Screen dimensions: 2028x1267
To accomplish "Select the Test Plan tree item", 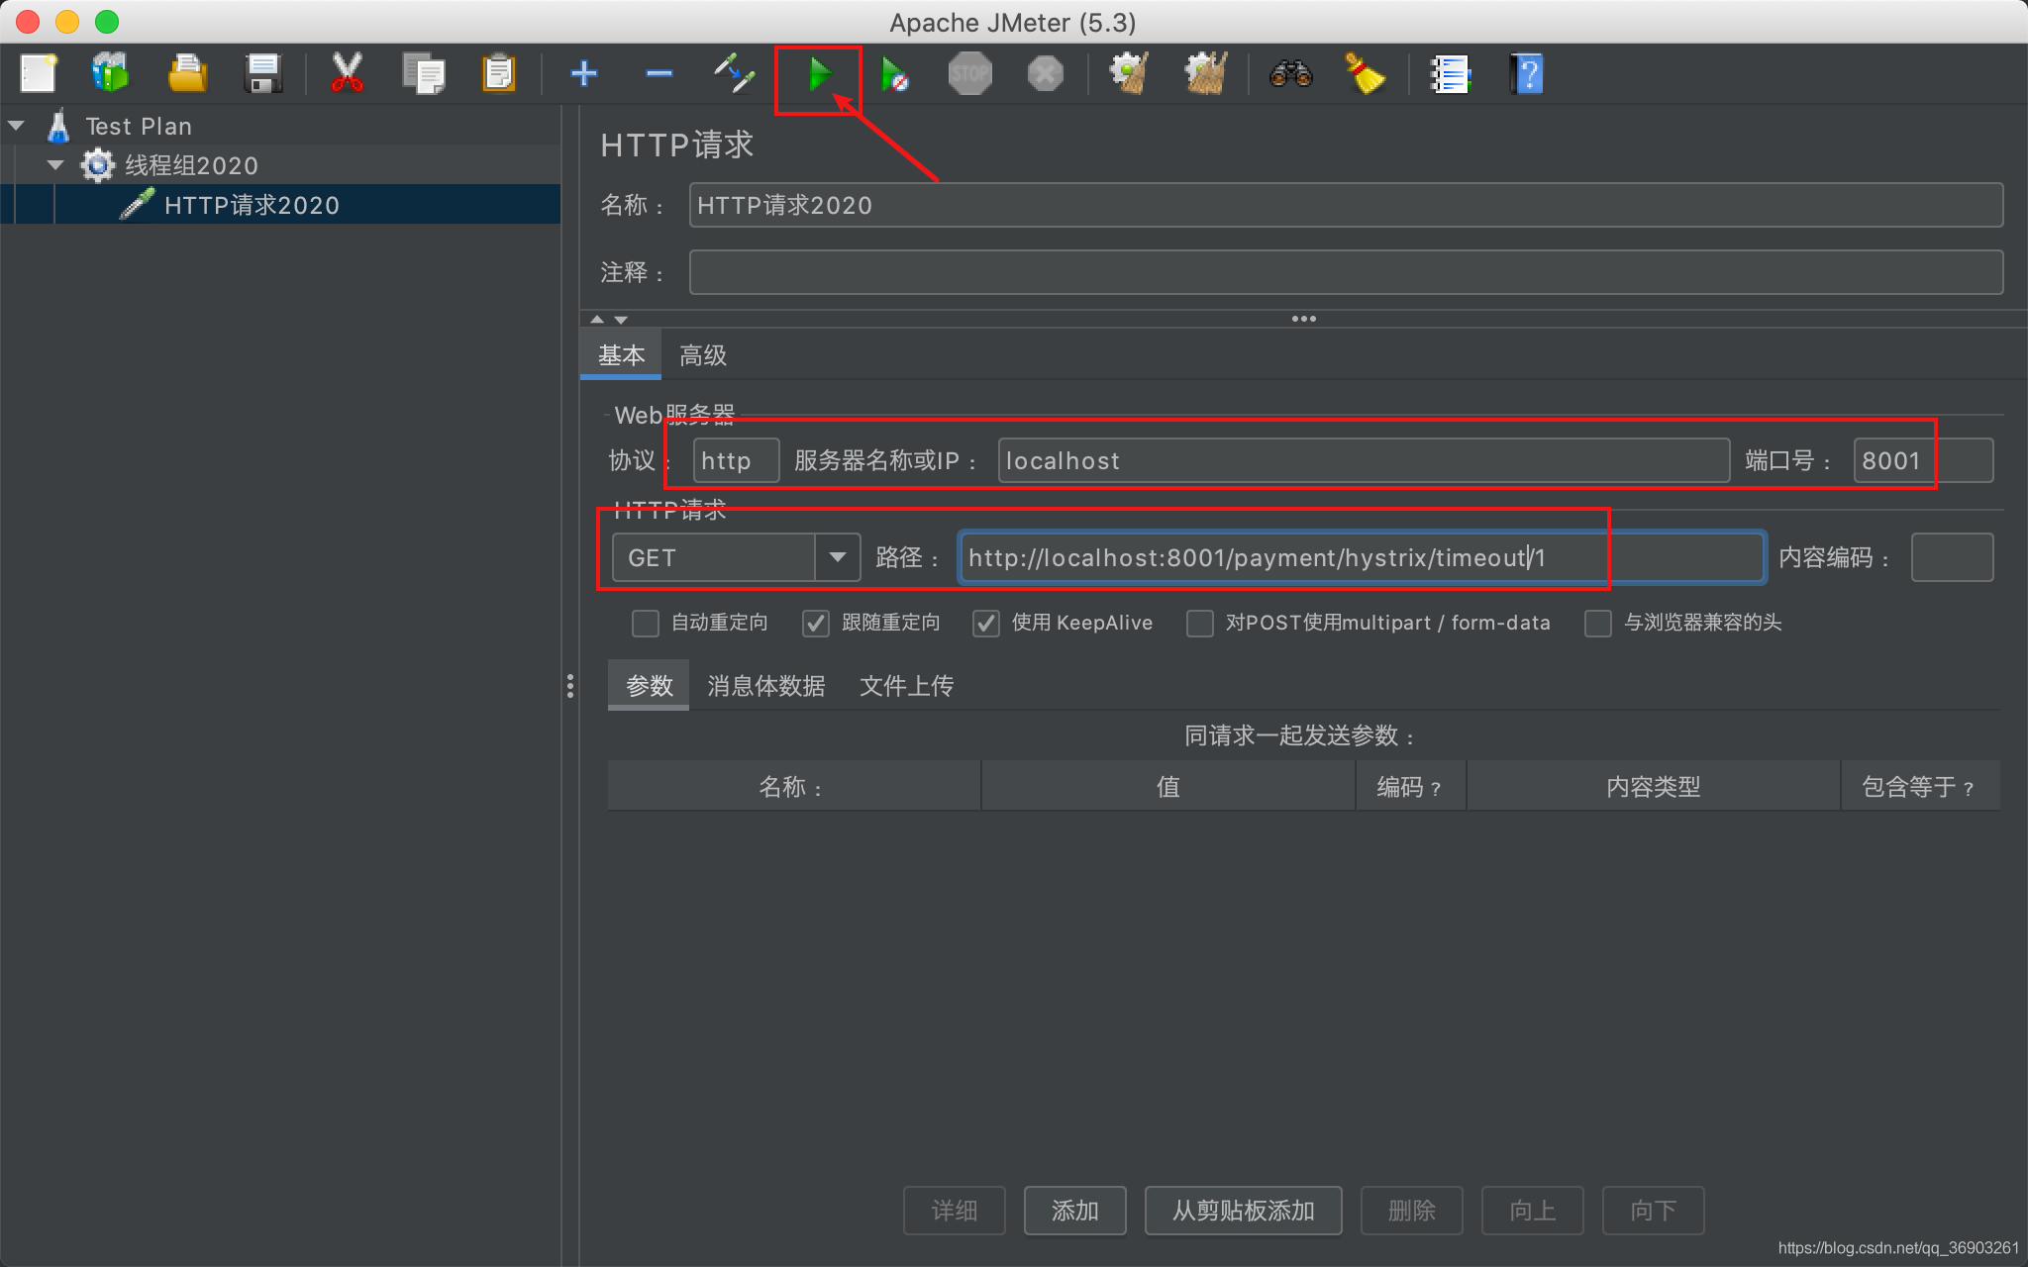I will (136, 124).
